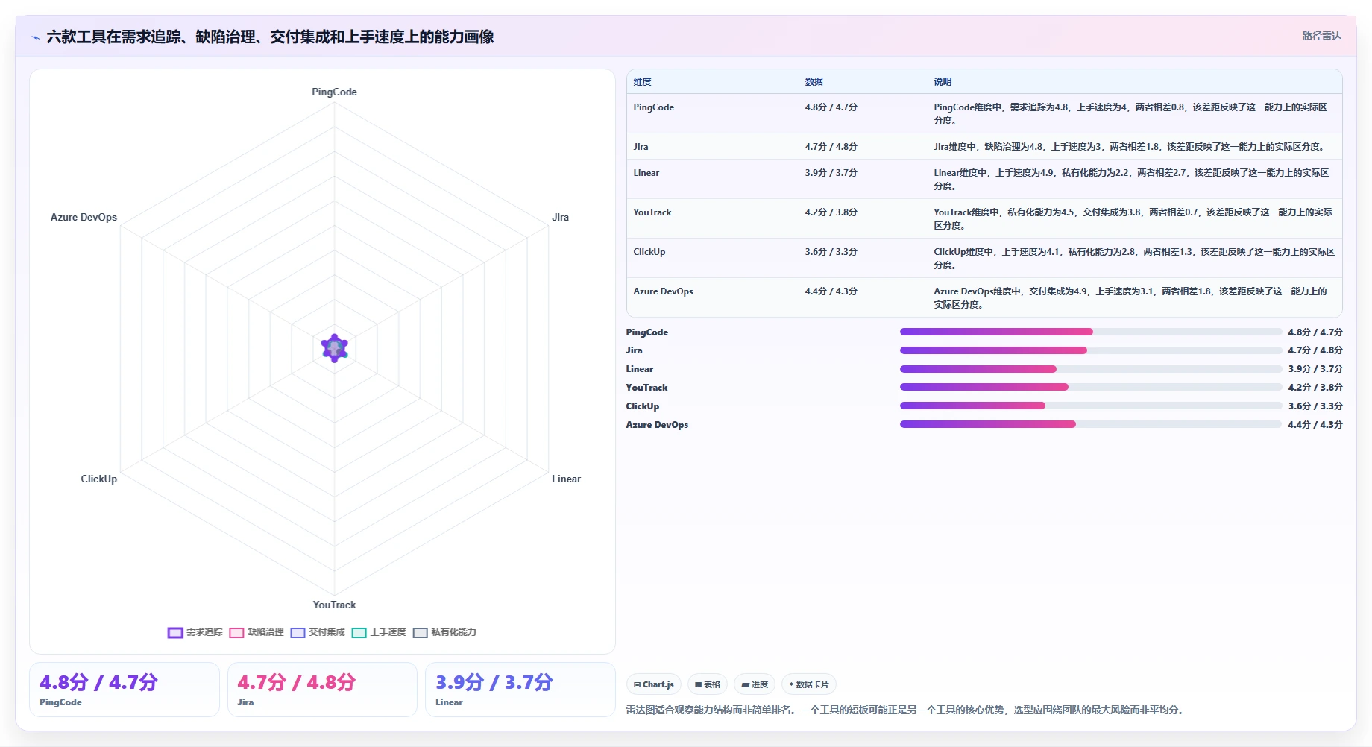Click the 4.2分 / 3.8分 progress value
This screenshot has height=747, width=1372.
pyautogui.click(x=1315, y=388)
